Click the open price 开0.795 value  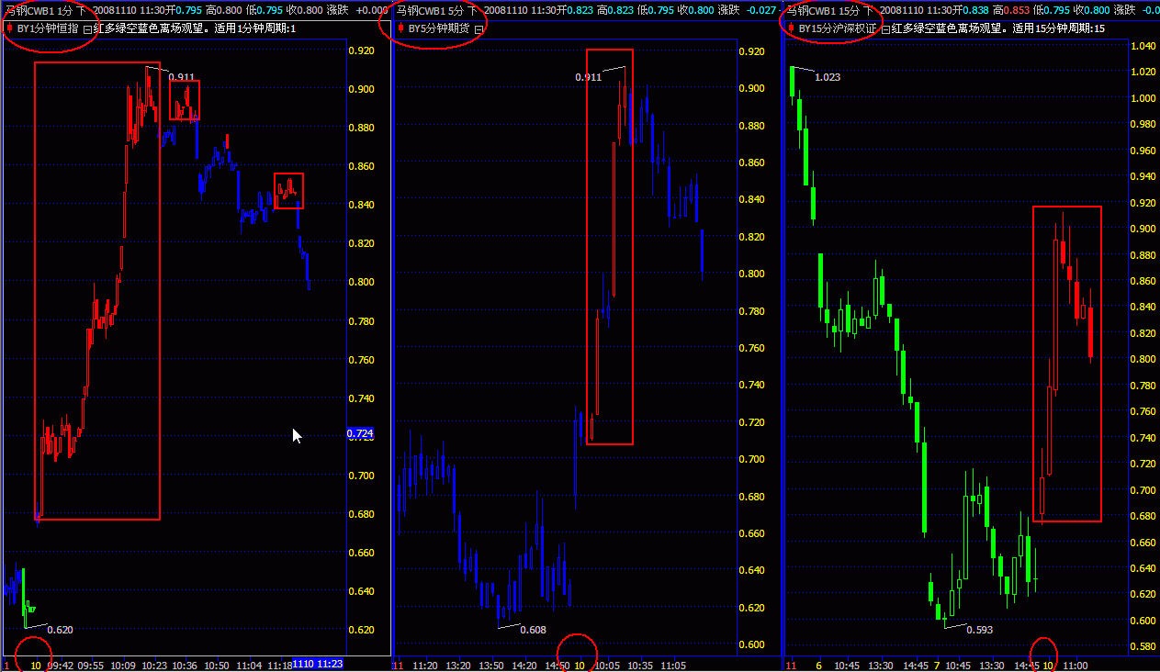183,10
